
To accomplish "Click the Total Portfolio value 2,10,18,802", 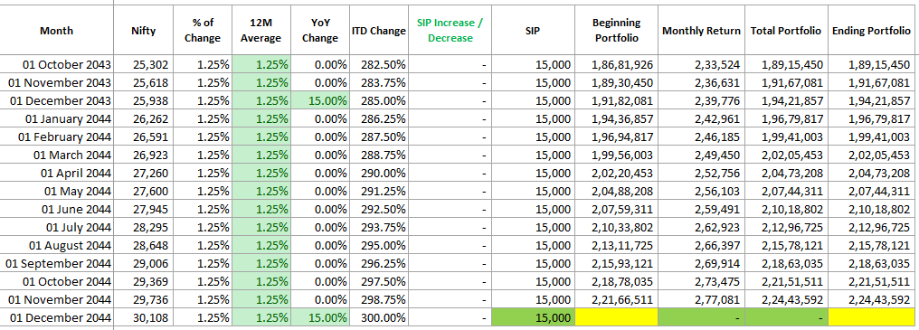I will [x=786, y=209].
